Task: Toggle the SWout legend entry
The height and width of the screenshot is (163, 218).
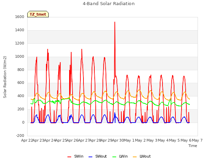Action: 98,156
